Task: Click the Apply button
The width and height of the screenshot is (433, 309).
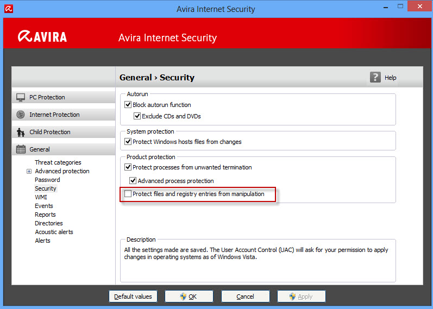Action: tap(302, 297)
